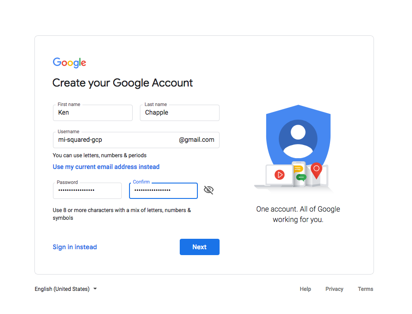Open the Terms link
This screenshot has height=314, width=412.
[x=365, y=289]
